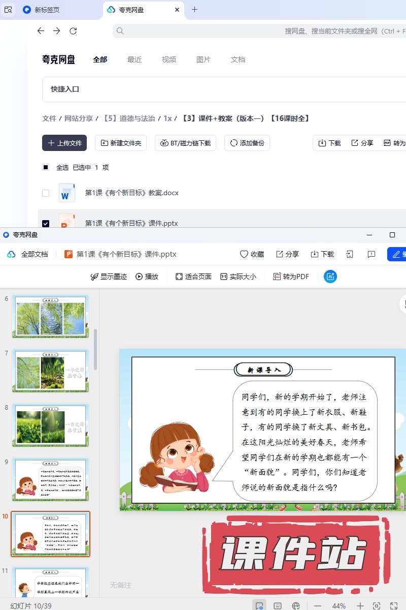Viewport: 406px width, 610px height.
Task: Start slideshow with 播放 button
Action: click(147, 277)
